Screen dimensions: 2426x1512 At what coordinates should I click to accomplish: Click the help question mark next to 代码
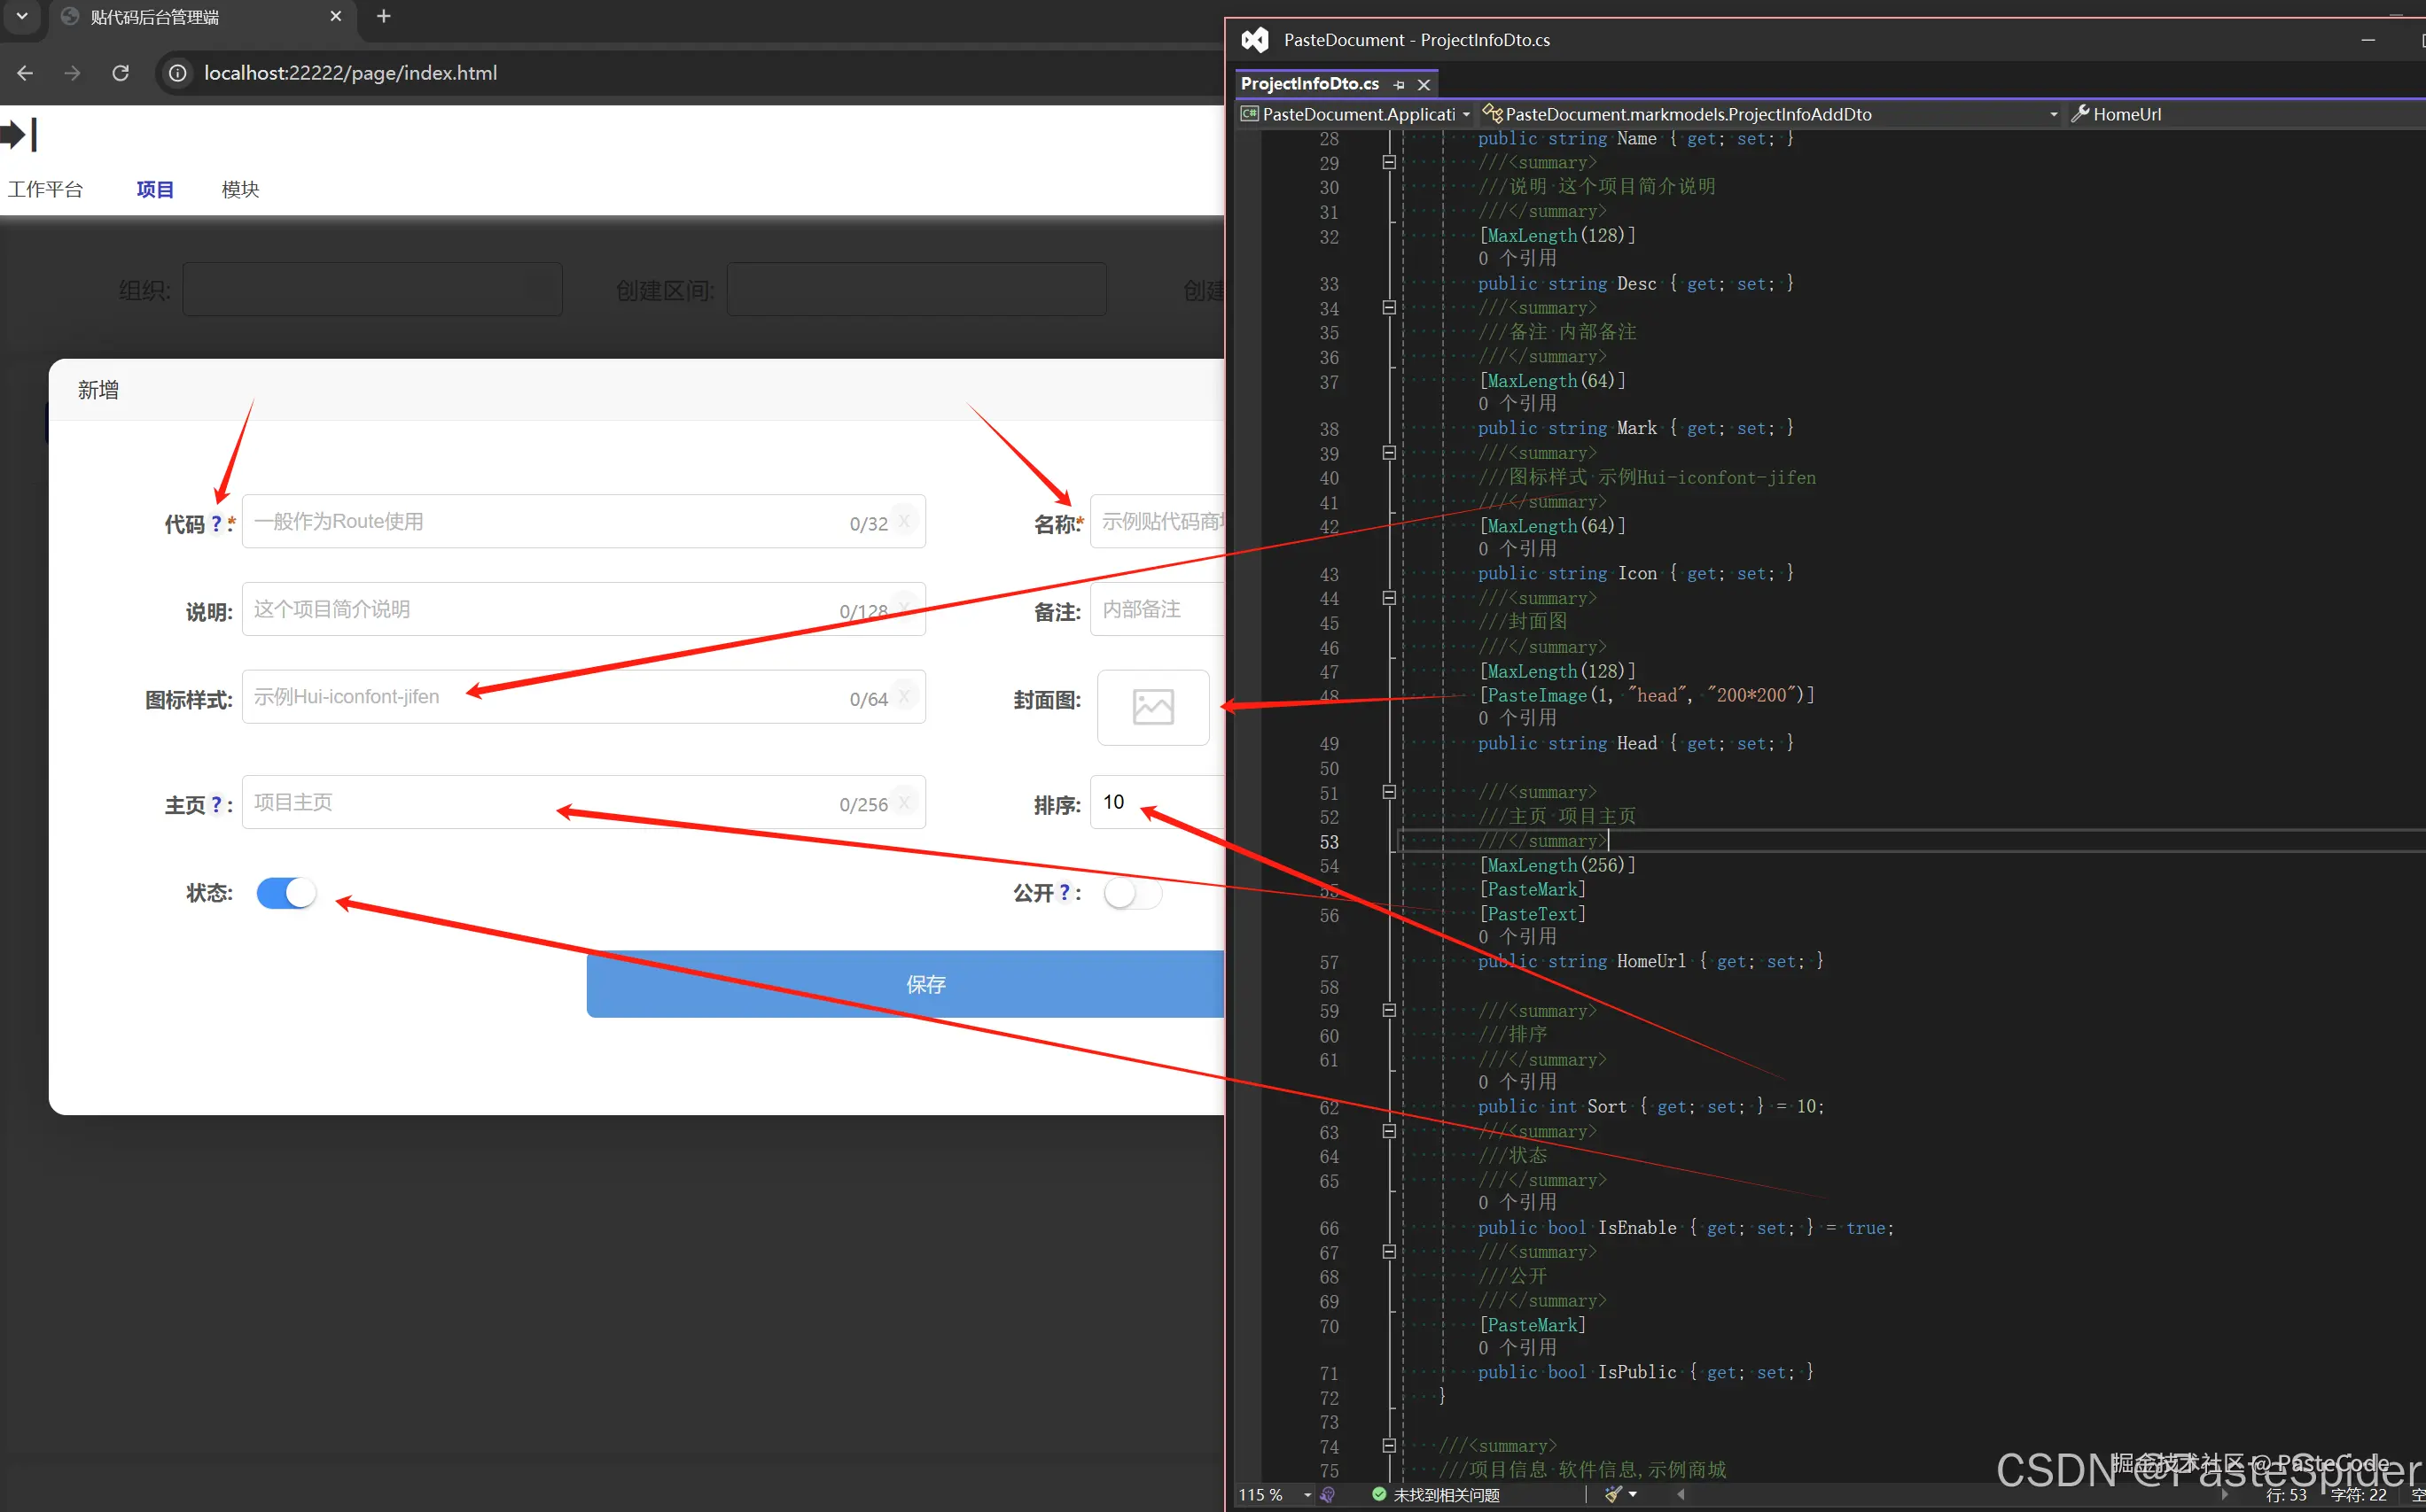[x=216, y=523]
